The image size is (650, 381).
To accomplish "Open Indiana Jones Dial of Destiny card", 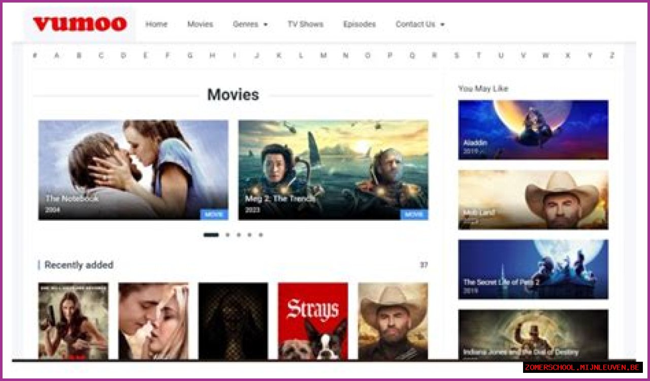I will coord(533,335).
